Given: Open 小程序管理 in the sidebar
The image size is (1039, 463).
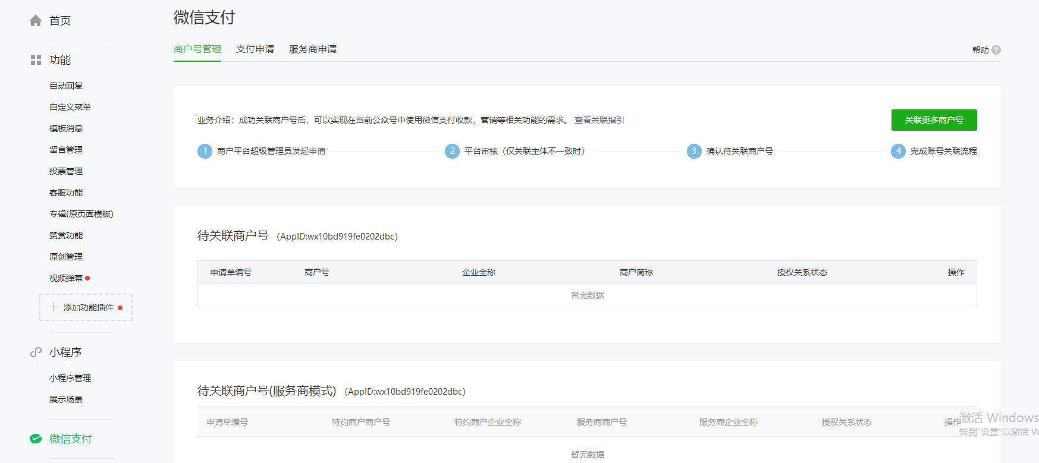Looking at the screenshot, I should (70, 378).
